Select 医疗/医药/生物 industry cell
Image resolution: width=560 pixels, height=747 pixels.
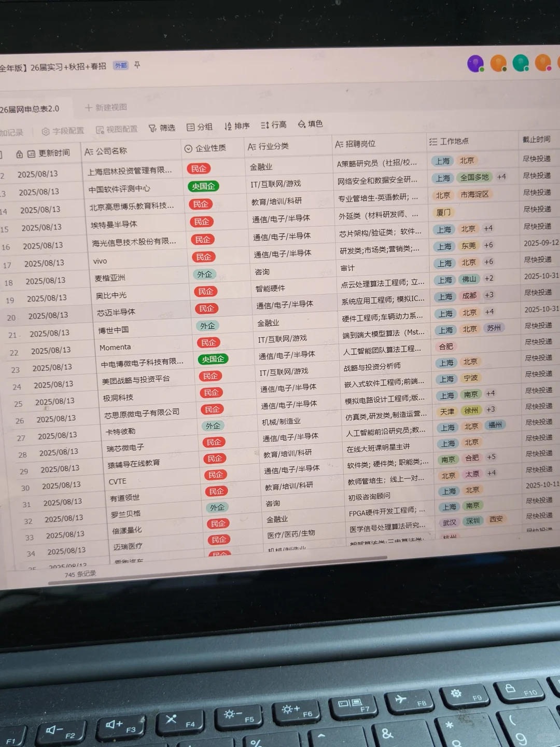click(291, 534)
